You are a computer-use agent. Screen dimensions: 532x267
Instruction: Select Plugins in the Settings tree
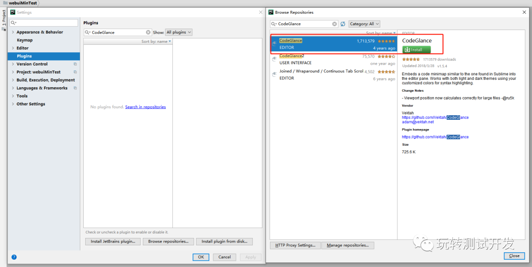tap(44, 56)
